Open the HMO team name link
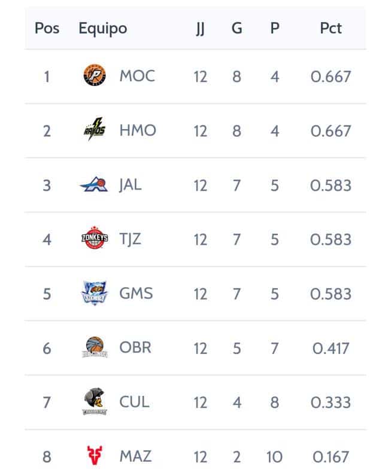Screen dimensions: 376x476 [x=138, y=130]
